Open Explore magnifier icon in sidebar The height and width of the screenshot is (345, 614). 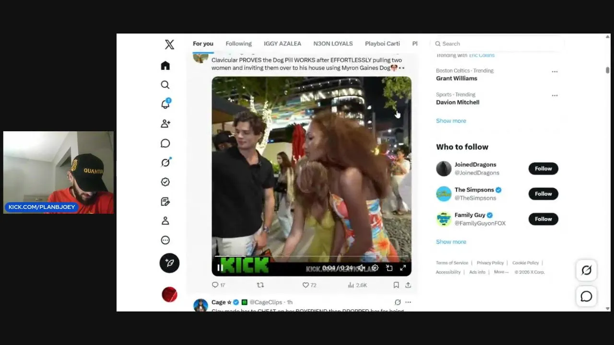click(x=165, y=85)
